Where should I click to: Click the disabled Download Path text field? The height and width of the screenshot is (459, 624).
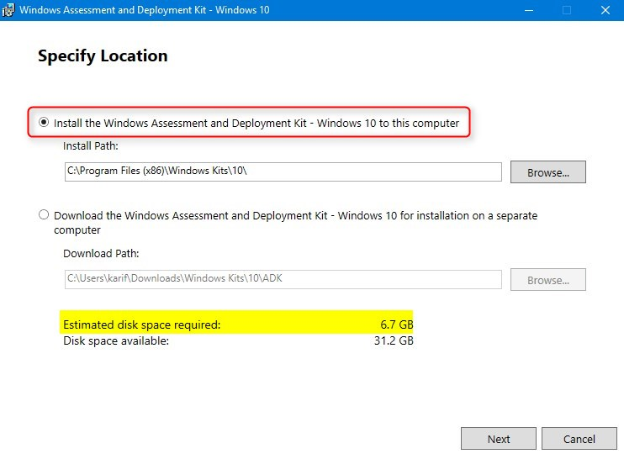pyautogui.click(x=283, y=280)
